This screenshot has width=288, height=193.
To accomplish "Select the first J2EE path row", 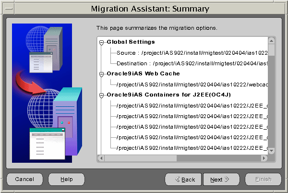I will point(192,106).
